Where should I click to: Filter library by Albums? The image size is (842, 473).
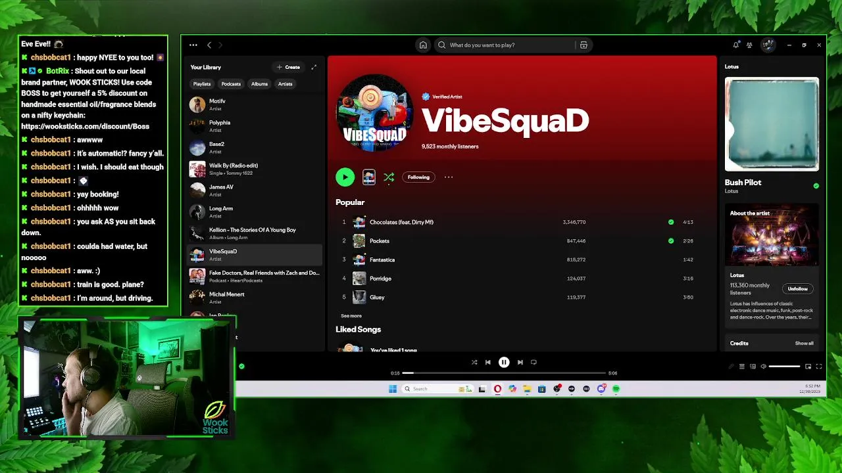(259, 84)
